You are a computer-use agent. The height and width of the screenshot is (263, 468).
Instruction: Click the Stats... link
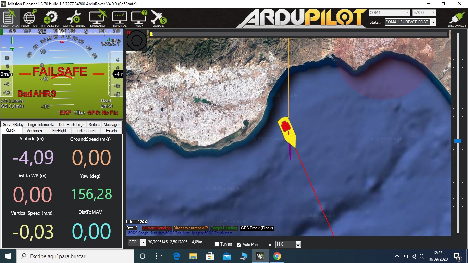pos(375,22)
